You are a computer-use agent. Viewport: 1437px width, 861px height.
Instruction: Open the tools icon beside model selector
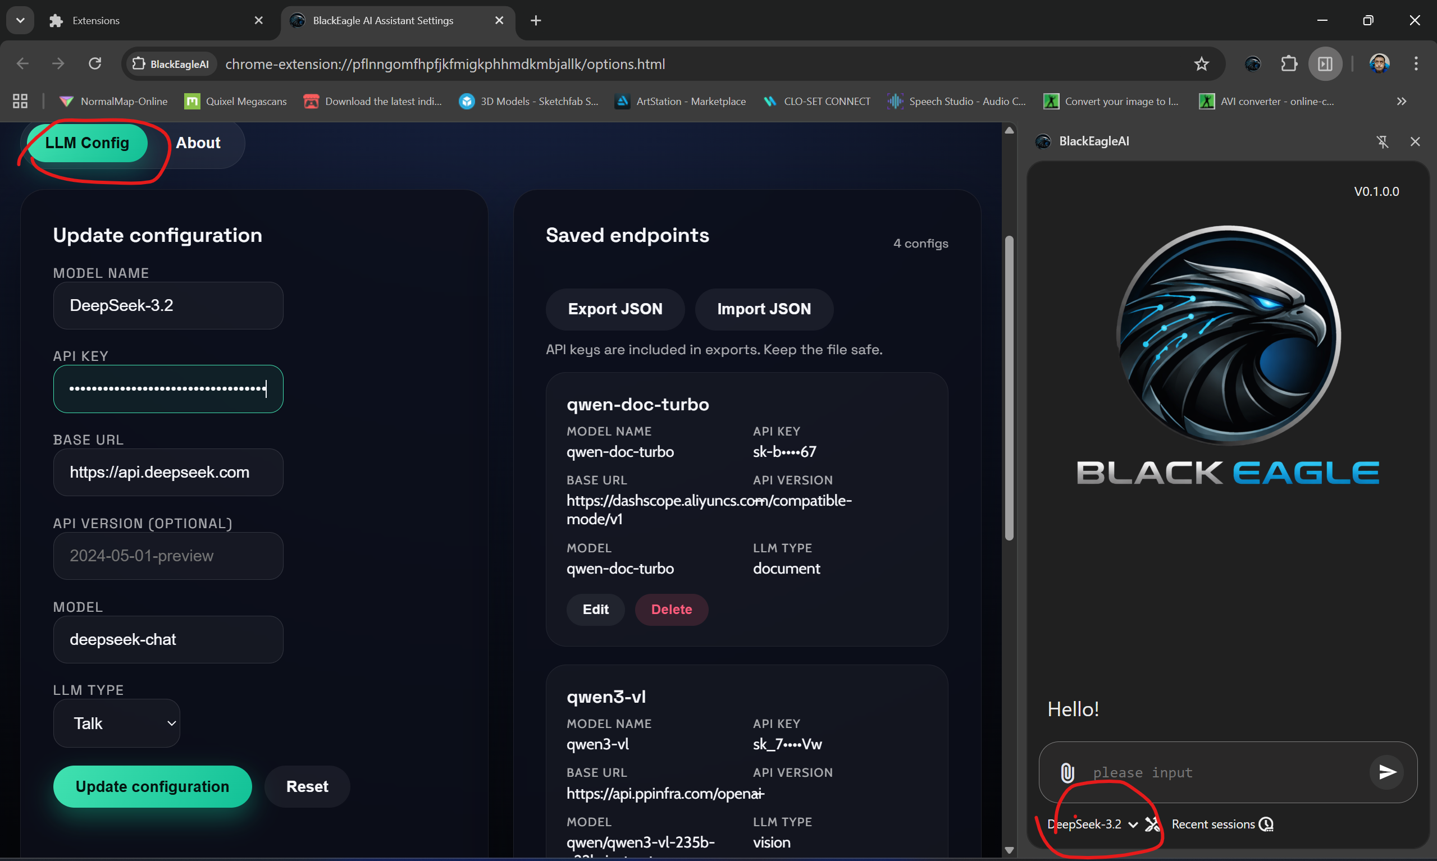pos(1152,824)
